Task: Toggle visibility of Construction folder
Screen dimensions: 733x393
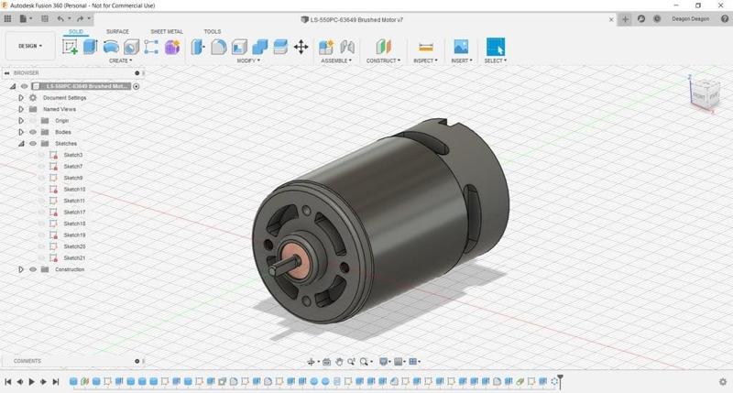Action: pyautogui.click(x=33, y=269)
